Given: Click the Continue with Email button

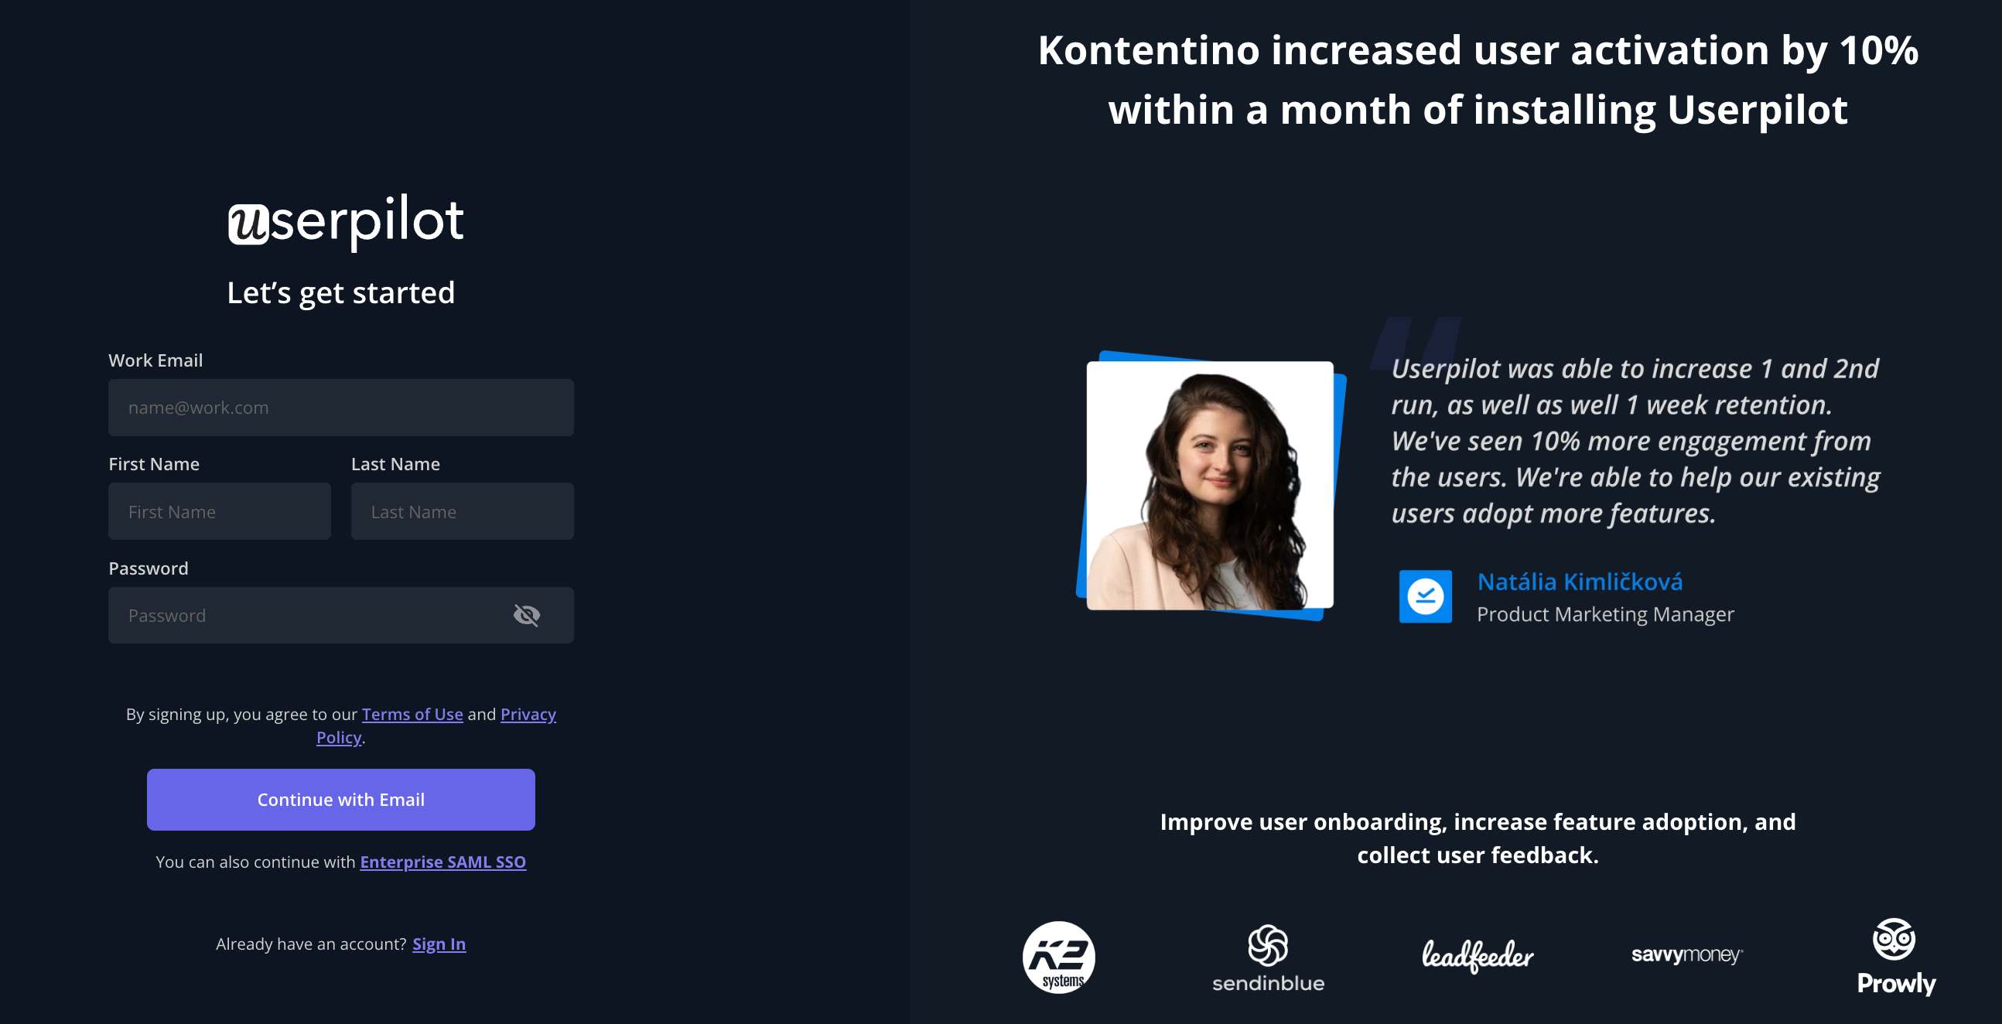Looking at the screenshot, I should 341,798.
